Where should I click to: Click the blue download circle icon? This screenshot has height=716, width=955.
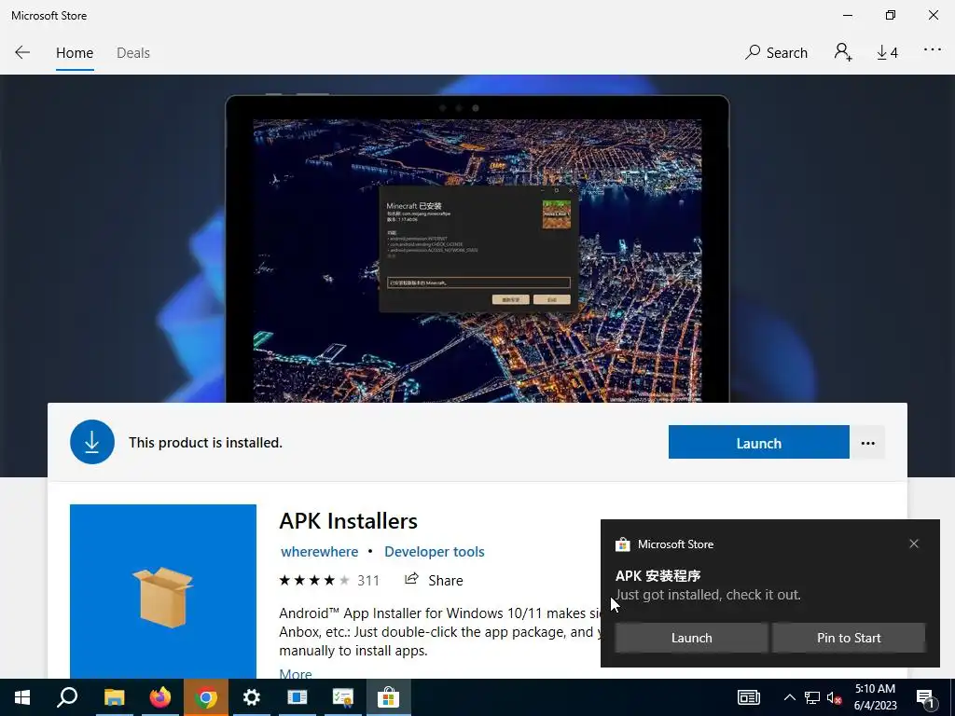(92, 442)
